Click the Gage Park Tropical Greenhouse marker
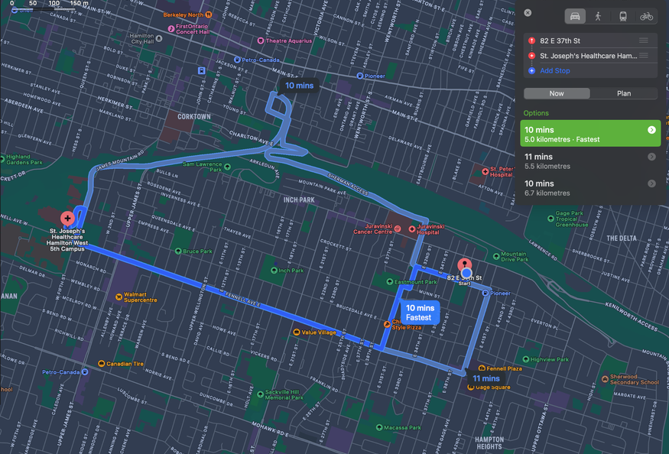Viewport: 669px width, 454px height. click(x=550, y=219)
